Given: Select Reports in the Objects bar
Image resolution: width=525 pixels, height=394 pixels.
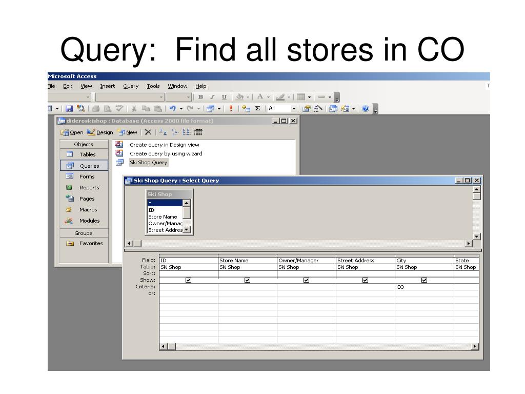Looking at the screenshot, I should click(84, 188).
